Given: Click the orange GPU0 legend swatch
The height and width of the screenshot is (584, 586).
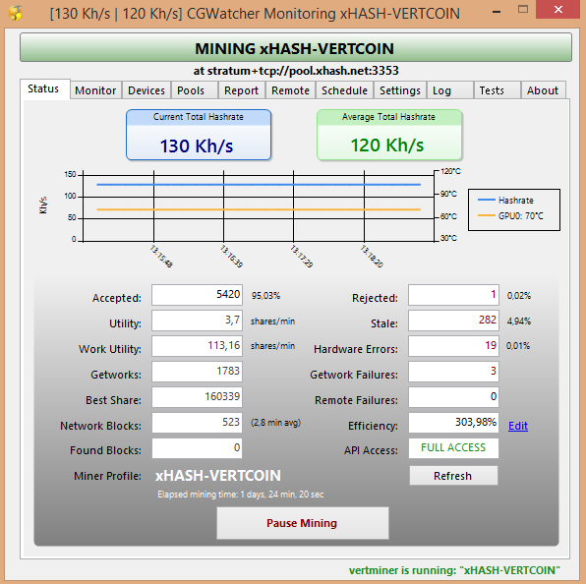Looking at the screenshot, I should pos(487,215).
